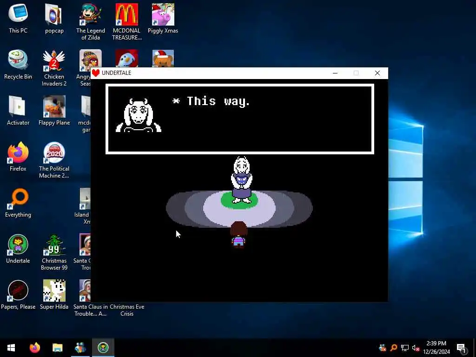
Task: Open the Windows Start menu
Action: click(11, 348)
